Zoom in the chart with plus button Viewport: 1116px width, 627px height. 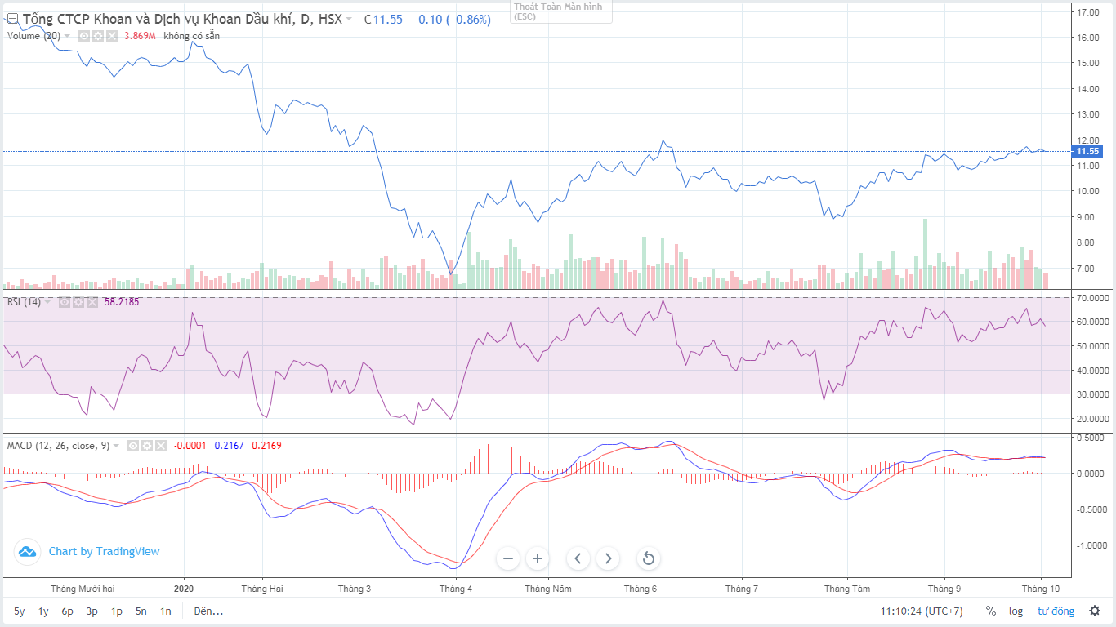coord(538,558)
